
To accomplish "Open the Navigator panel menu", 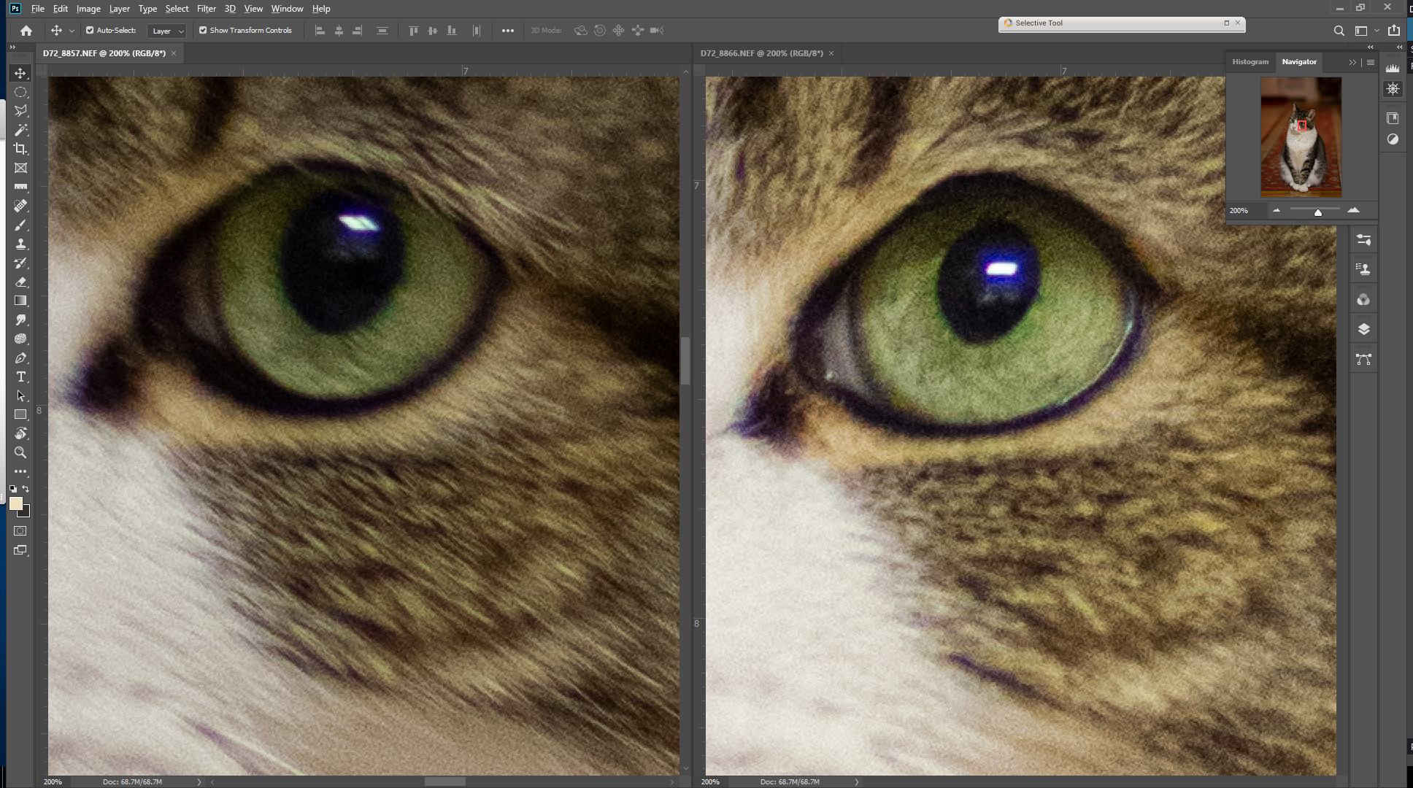I will [1371, 62].
